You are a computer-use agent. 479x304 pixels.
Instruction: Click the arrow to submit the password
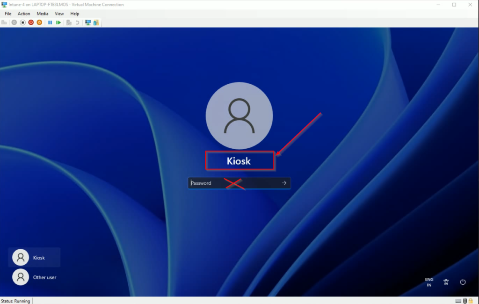(x=284, y=183)
